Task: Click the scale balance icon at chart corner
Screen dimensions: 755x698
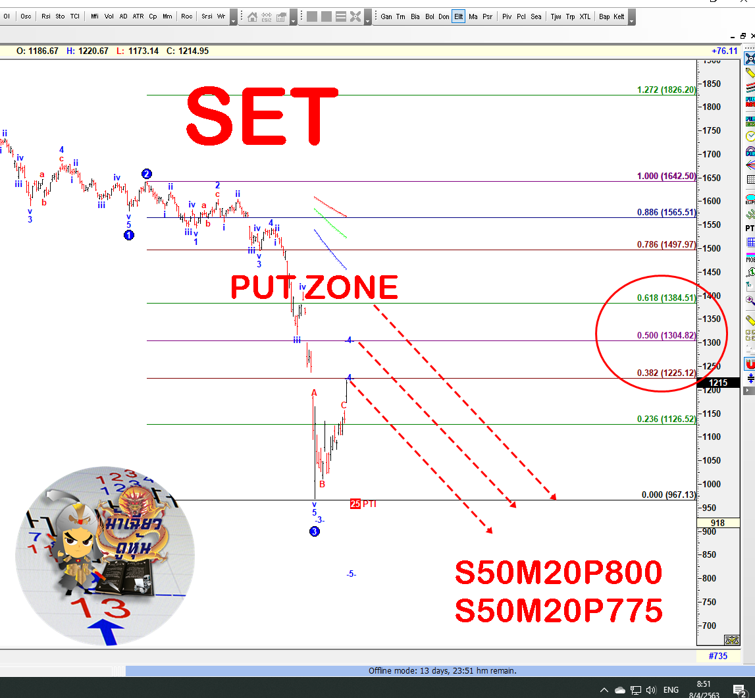Action: coord(731,640)
